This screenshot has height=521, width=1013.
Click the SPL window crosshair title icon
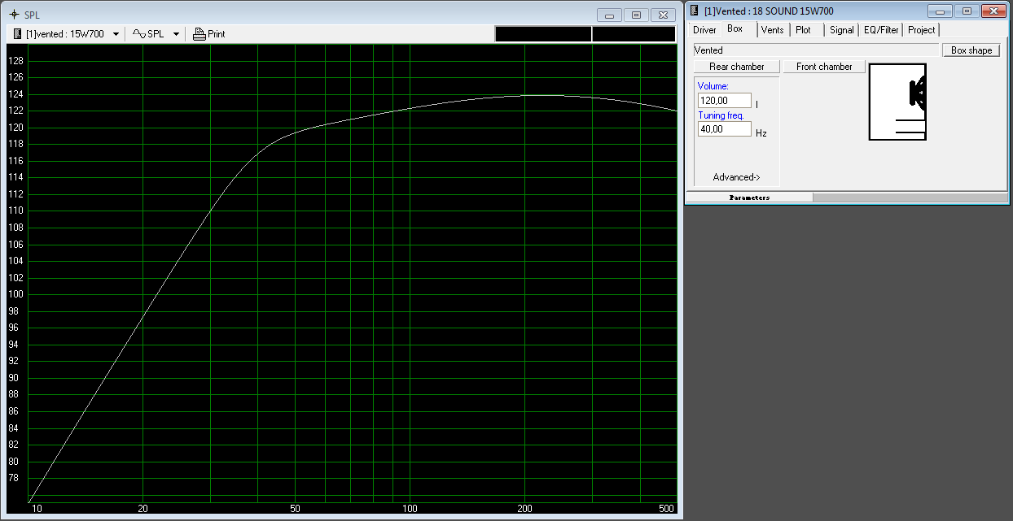click(x=13, y=15)
